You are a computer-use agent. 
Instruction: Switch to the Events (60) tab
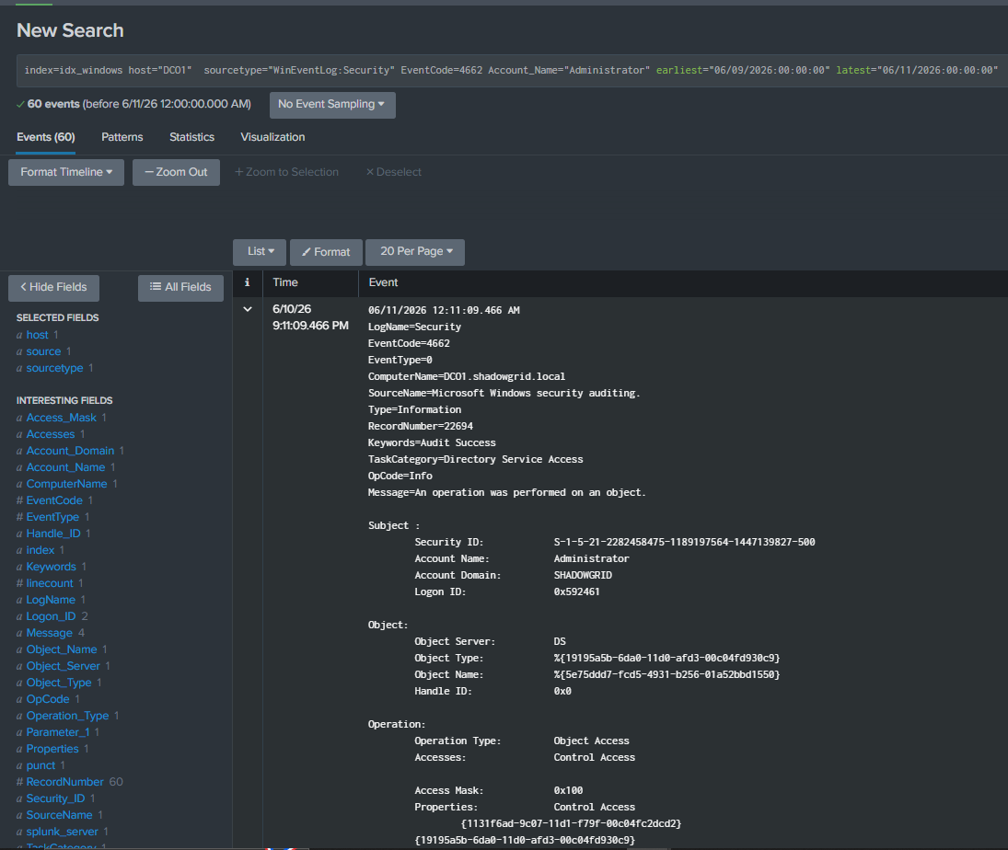click(46, 137)
